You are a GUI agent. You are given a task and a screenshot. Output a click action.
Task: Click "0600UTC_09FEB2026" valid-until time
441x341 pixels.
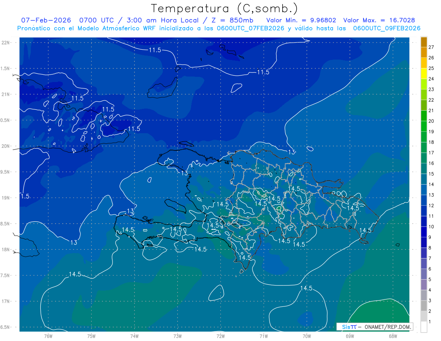point(387,28)
